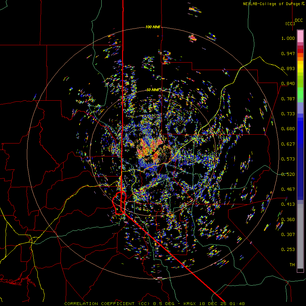Click the TH threshold label
The height and width of the screenshot is (306, 306).
coord(292,265)
